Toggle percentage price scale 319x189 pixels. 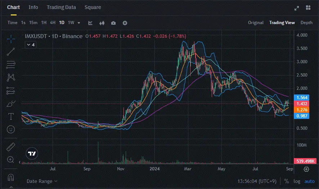tap(287, 181)
